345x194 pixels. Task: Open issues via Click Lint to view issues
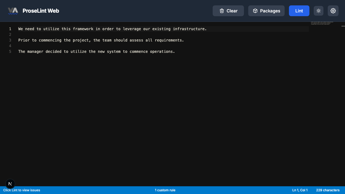(22, 190)
